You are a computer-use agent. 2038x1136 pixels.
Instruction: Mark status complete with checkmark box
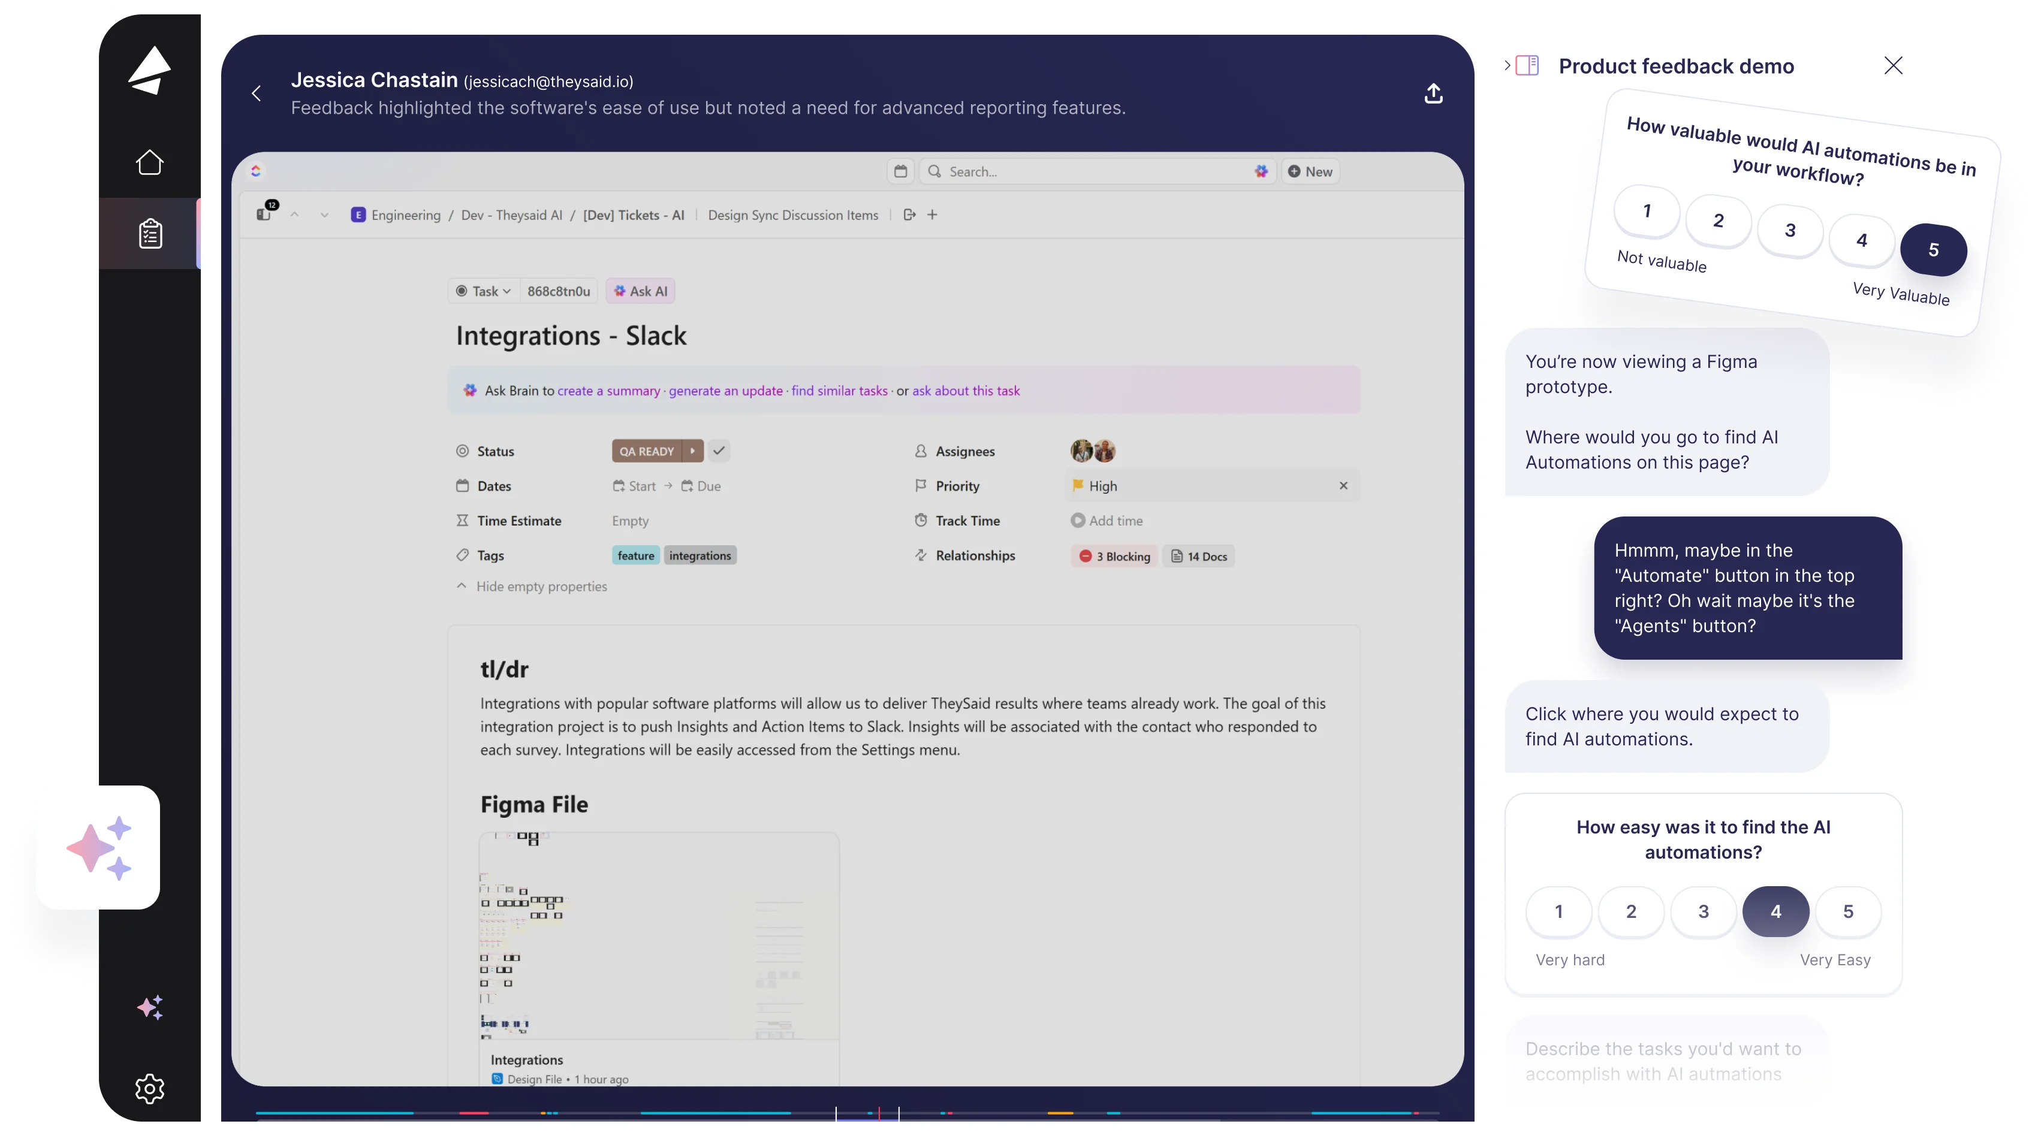(718, 451)
